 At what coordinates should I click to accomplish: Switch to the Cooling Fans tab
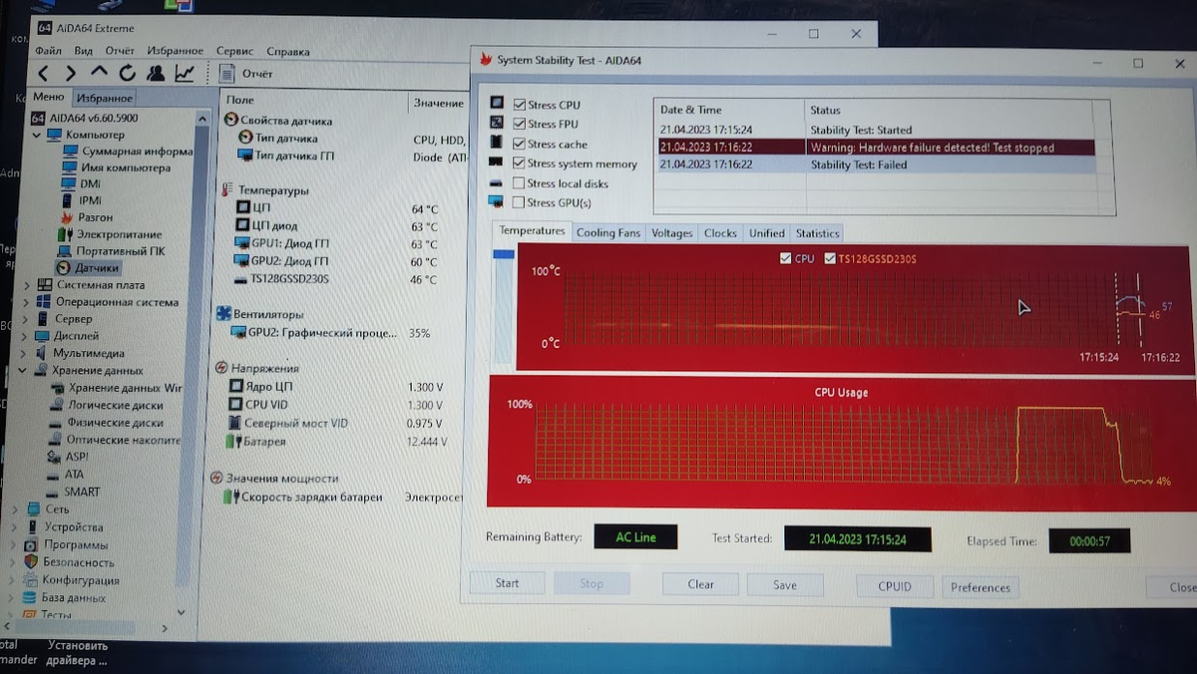point(608,233)
